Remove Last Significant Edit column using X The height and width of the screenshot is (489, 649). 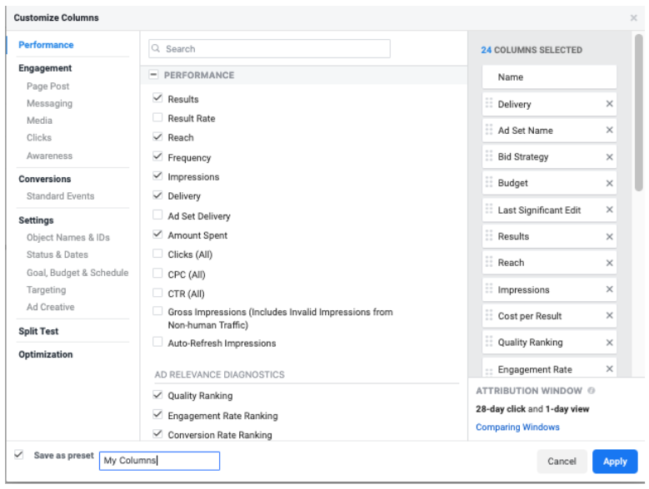pos(609,210)
